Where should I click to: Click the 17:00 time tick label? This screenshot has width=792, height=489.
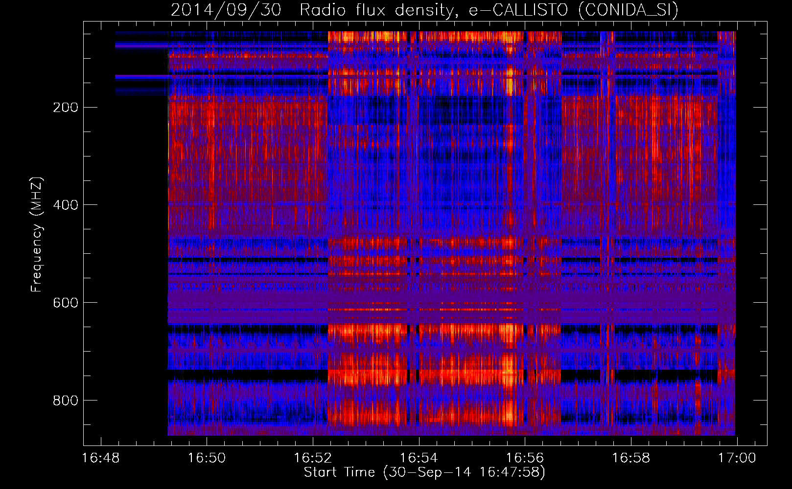click(x=737, y=458)
